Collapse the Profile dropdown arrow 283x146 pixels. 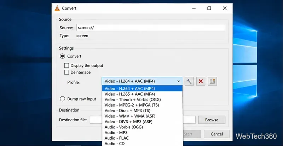pyautogui.click(x=179, y=81)
